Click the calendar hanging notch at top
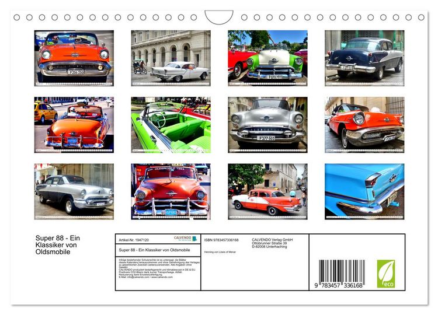This screenshot has height=315, width=438. tap(219, 17)
